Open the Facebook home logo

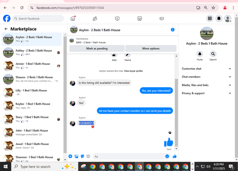(x=7, y=18)
